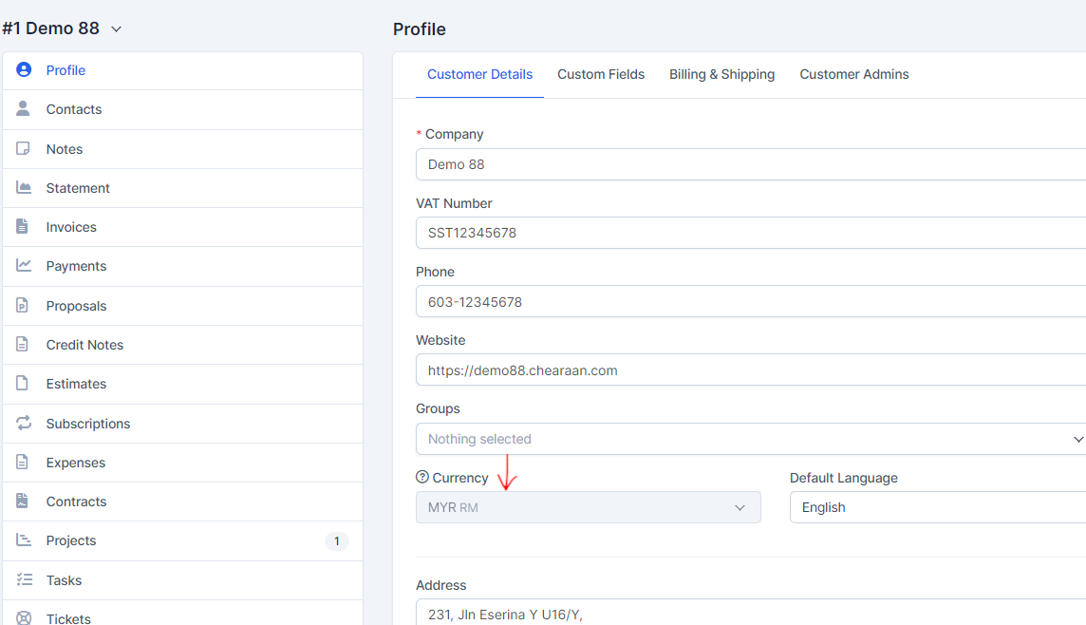Open the Groups dropdown selector

(x=750, y=439)
